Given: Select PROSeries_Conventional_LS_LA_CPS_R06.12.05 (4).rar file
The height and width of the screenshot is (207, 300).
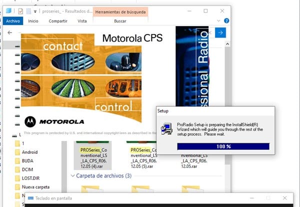Looking at the screenshot, I should click(92, 155).
